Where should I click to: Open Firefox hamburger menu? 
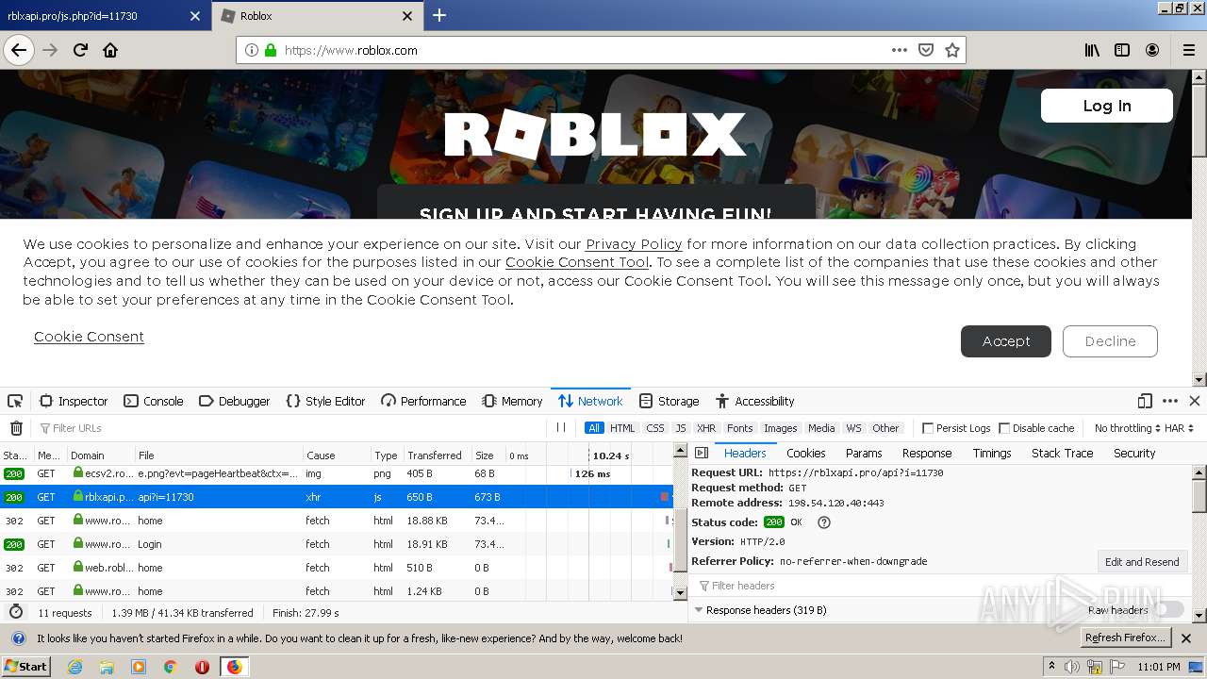coord(1188,50)
